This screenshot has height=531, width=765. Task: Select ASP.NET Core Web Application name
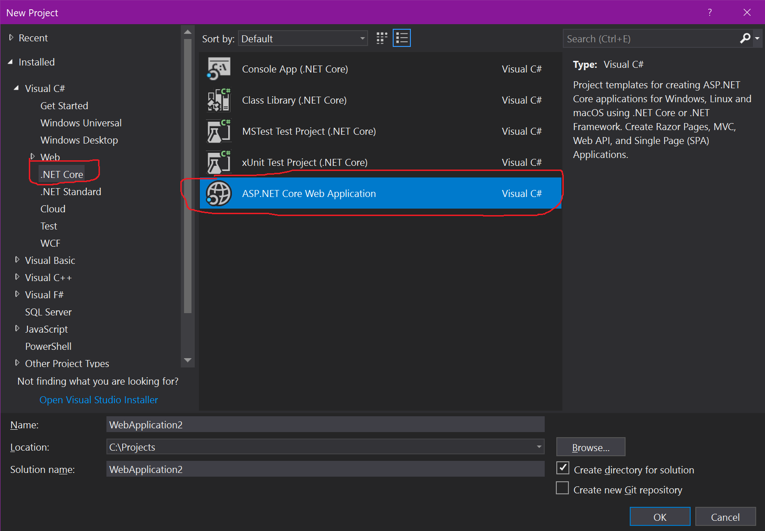coord(309,194)
